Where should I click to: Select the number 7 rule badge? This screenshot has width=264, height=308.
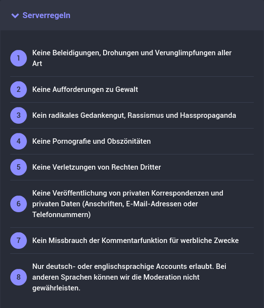point(19,241)
